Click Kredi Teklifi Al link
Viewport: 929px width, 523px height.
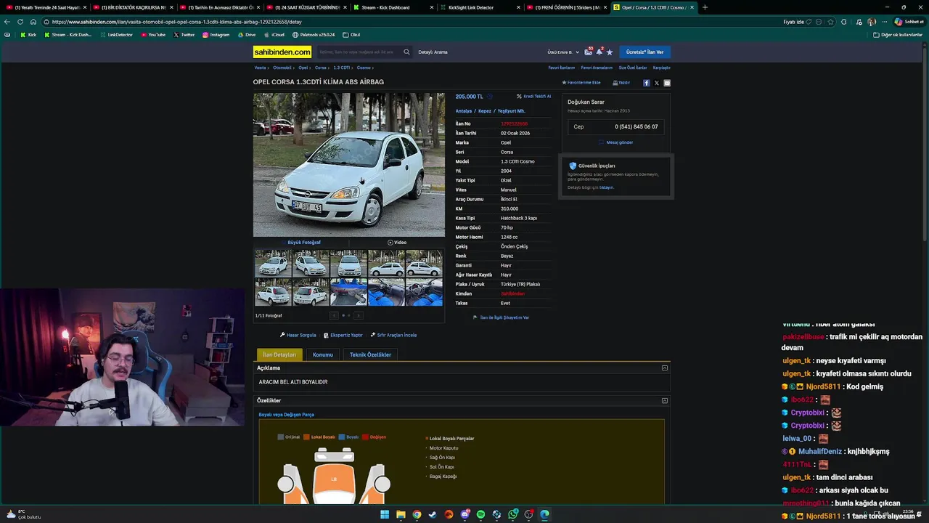point(534,97)
